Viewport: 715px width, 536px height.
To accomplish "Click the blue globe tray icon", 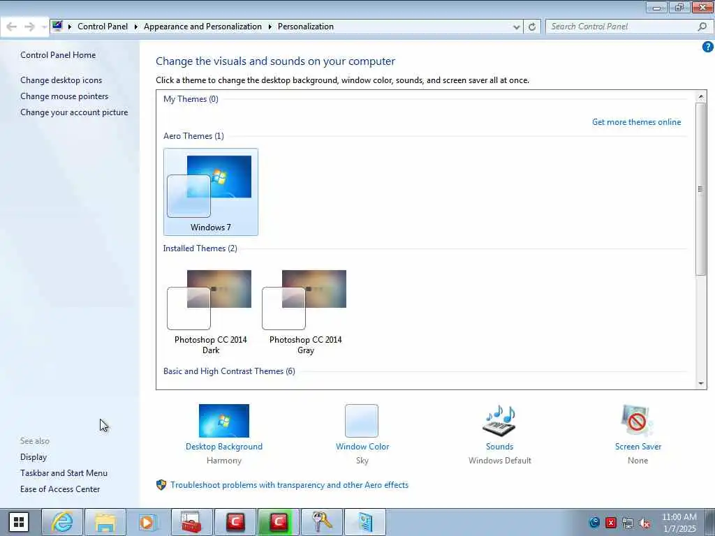I will click(x=594, y=522).
